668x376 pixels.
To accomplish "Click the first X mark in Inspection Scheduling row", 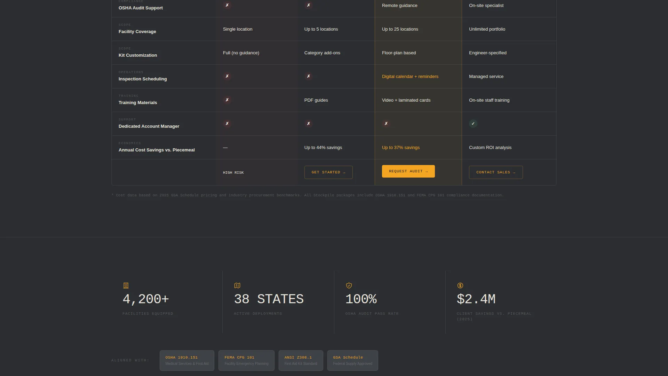I will pyautogui.click(x=227, y=76).
